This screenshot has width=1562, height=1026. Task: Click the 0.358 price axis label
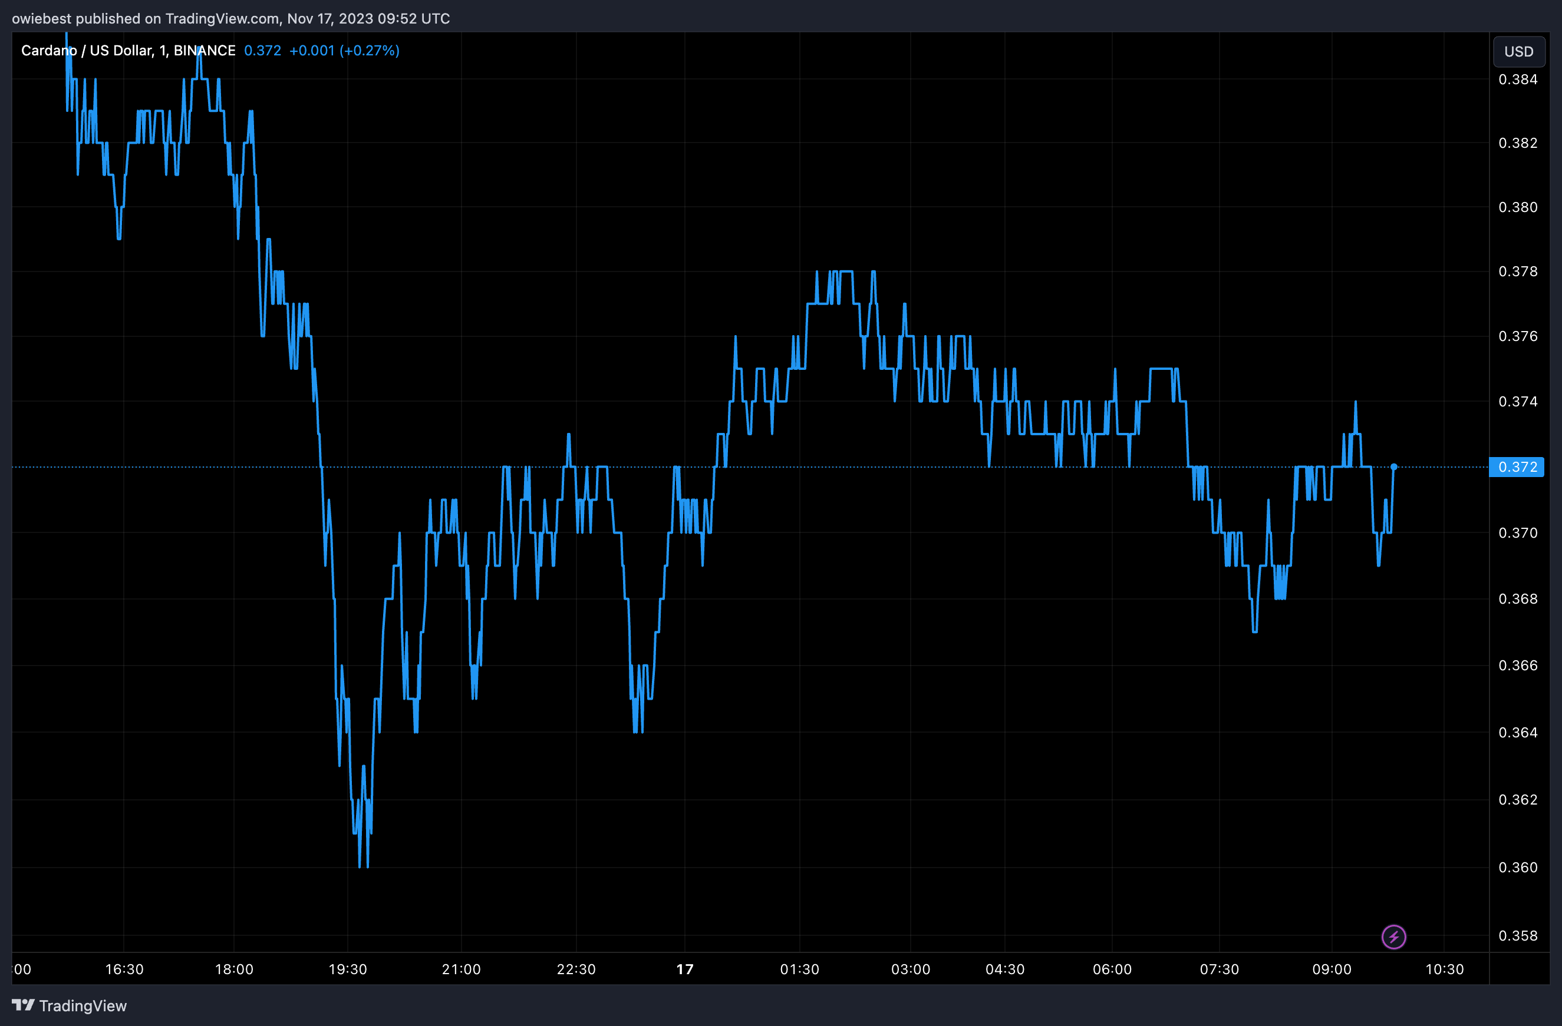coord(1518,935)
